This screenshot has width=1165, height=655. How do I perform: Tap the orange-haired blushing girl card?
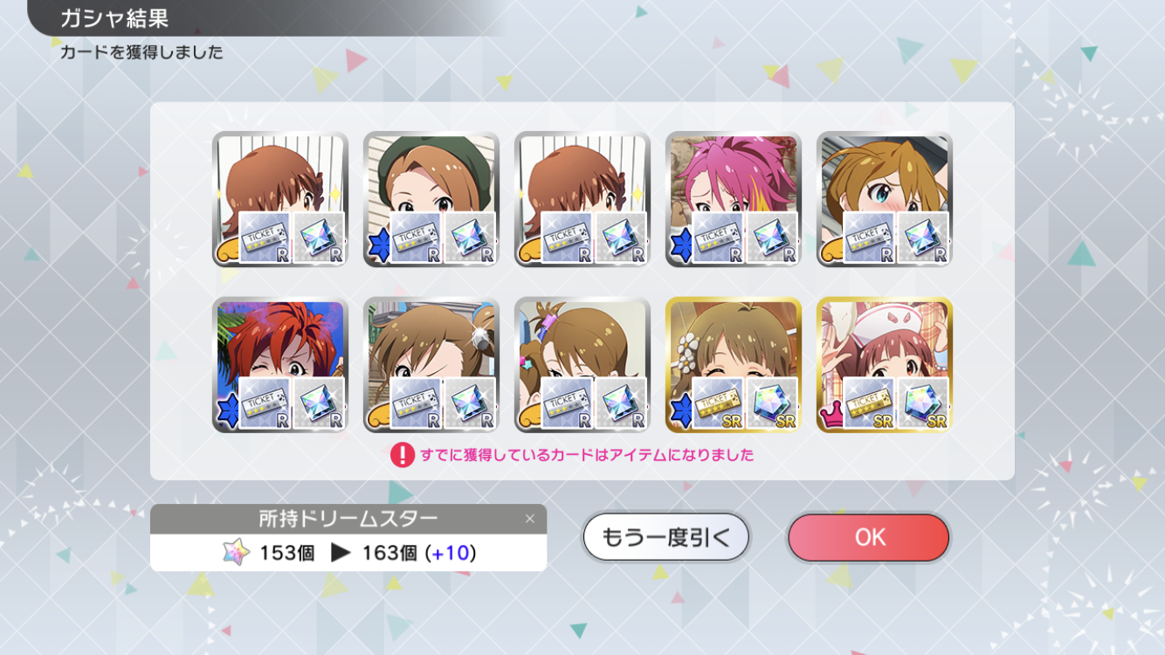coord(885,199)
